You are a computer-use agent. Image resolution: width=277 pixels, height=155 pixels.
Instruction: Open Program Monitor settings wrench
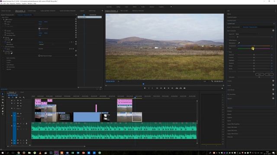pos(212,81)
